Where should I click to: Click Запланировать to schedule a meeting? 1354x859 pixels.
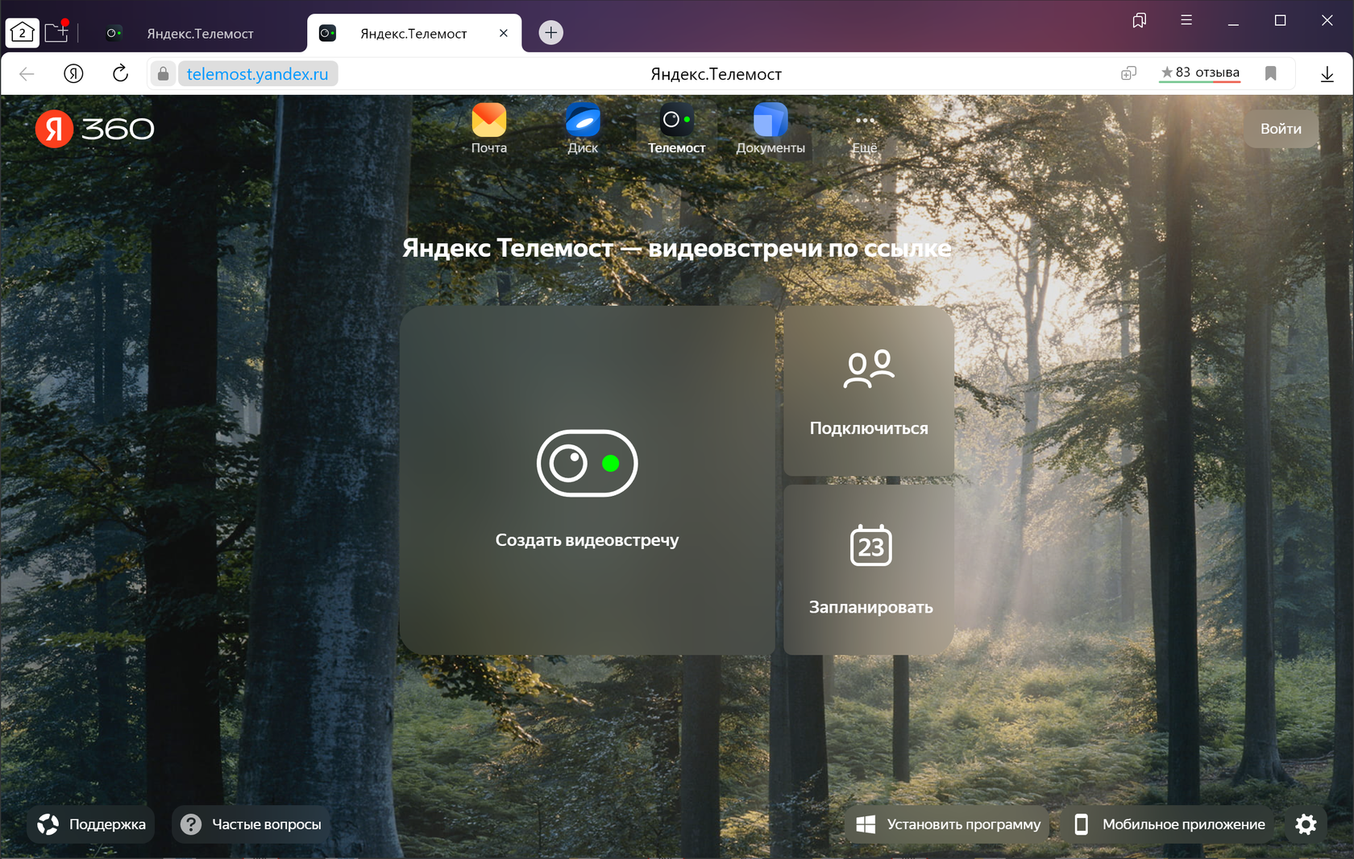(869, 570)
